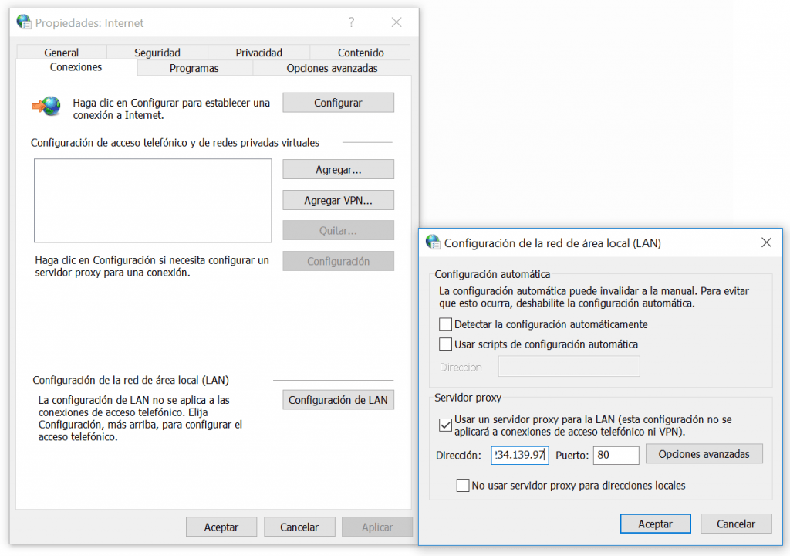
Task: Uncheck Usar un servidor proxy para la LAN
Action: pos(445,425)
